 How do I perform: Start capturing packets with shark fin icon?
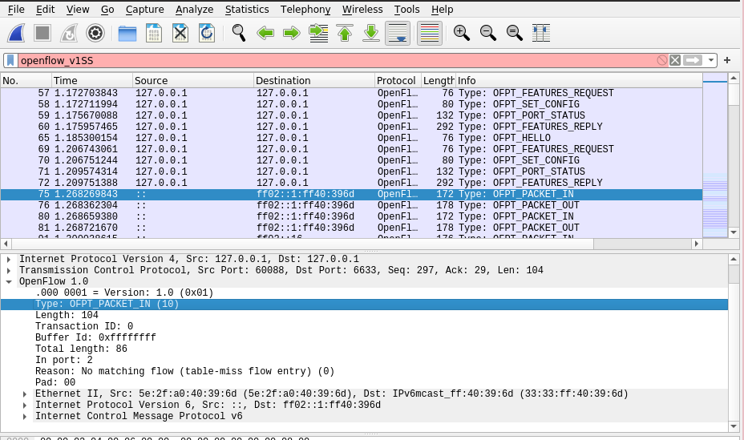16,33
